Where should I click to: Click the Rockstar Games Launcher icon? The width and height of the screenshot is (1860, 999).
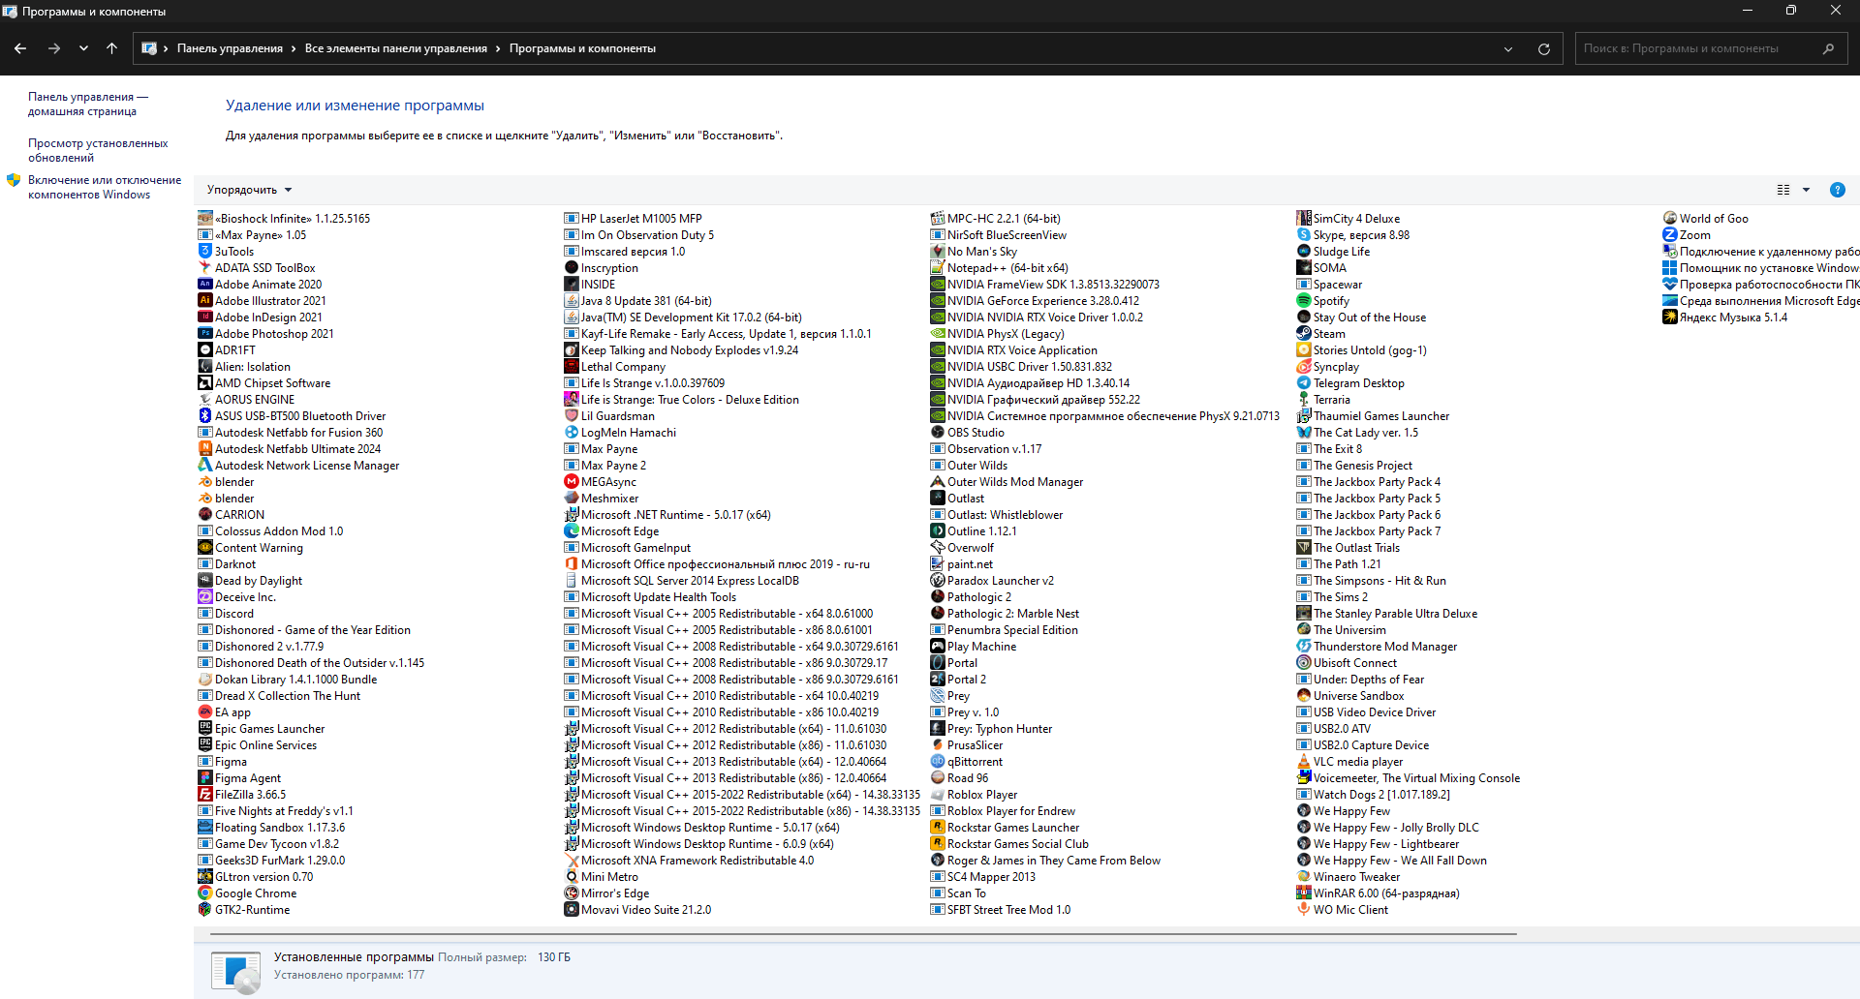pyautogui.click(x=938, y=828)
